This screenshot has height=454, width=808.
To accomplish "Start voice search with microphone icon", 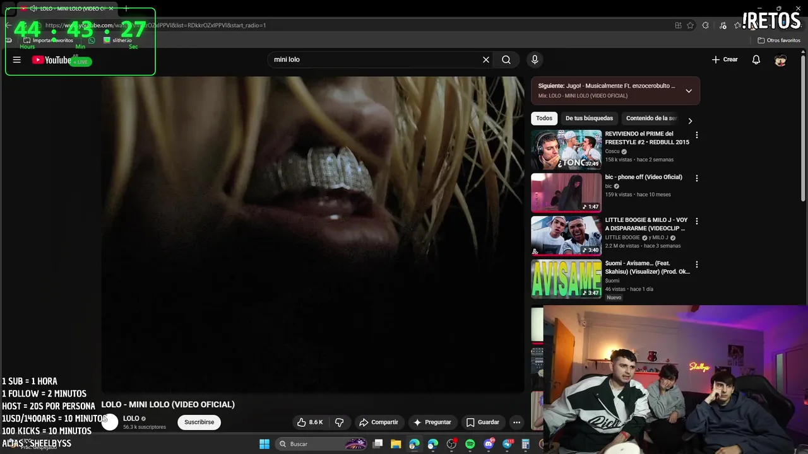I will [x=535, y=59].
